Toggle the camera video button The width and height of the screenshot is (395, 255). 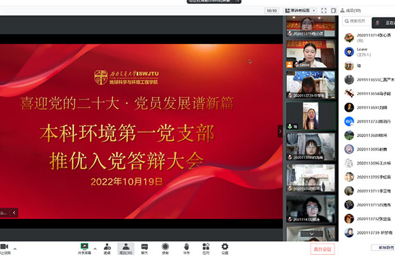pos(4,247)
